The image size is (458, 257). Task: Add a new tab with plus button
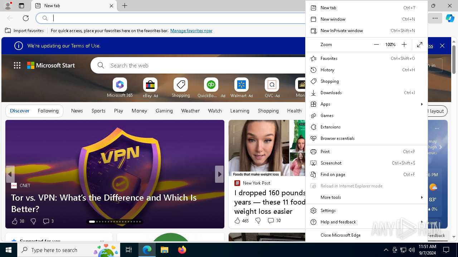(x=125, y=6)
